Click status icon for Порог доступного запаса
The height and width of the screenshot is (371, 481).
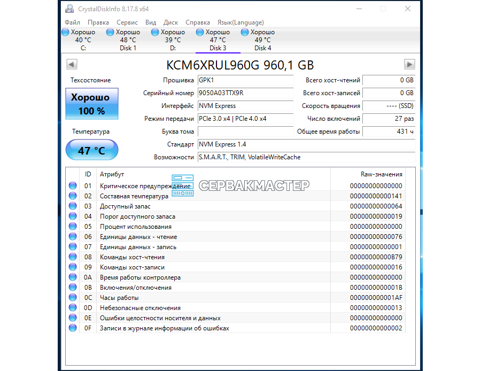pyautogui.click(x=73, y=216)
